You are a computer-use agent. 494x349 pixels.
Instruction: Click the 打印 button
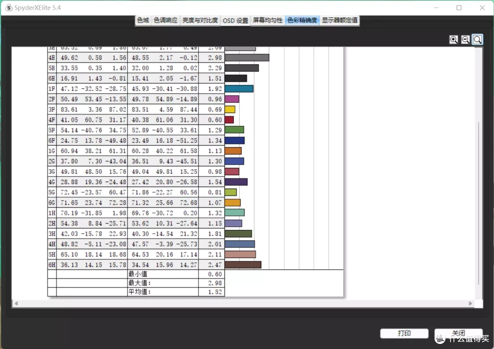[x=404, y=333]
